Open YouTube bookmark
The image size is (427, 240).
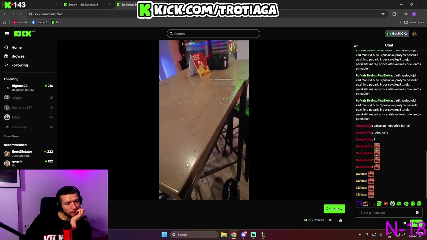pyautogui.click(x=21, y=22)
